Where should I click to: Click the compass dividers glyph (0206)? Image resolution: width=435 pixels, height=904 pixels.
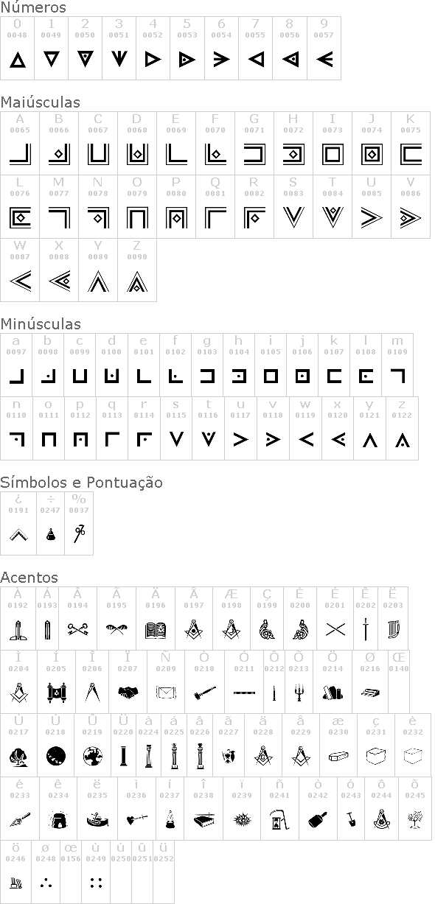click(93, 693)
